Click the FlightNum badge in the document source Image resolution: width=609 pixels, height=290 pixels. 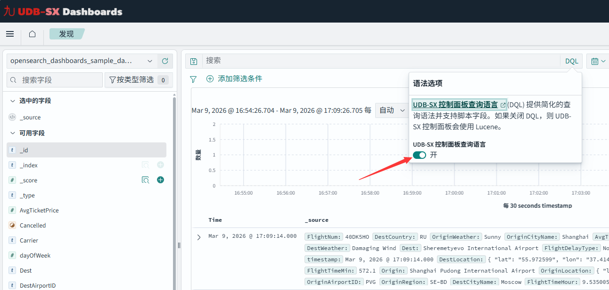coord(324,236)
